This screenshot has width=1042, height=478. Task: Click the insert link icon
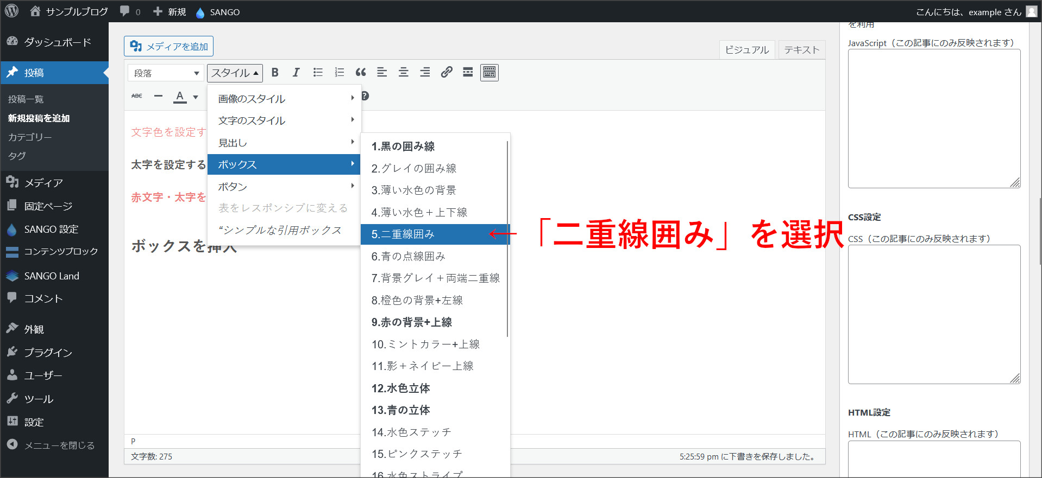pos(447,73)
